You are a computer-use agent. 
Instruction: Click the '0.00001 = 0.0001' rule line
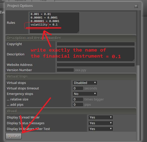tap(44, 18)
